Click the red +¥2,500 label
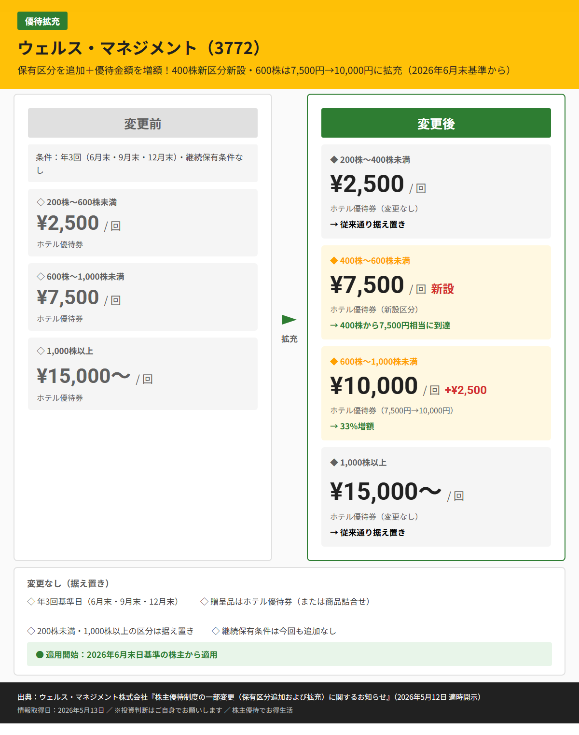Viewport: 579px width, 735px height. (466, 390)
